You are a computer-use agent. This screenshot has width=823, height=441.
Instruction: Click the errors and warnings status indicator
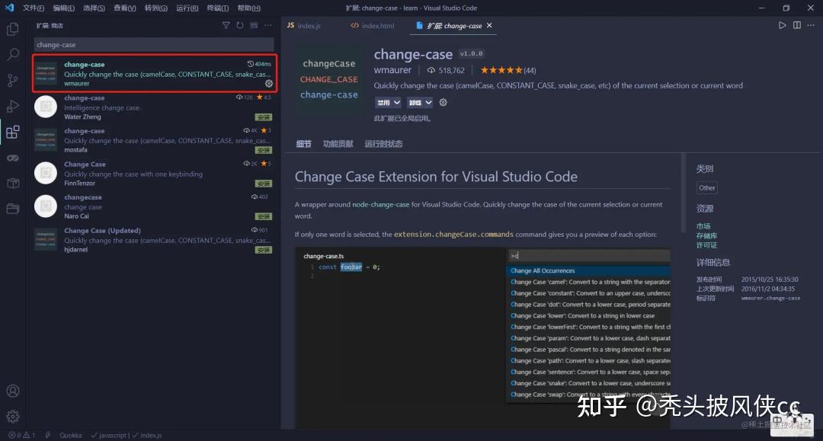coord(21,435)
